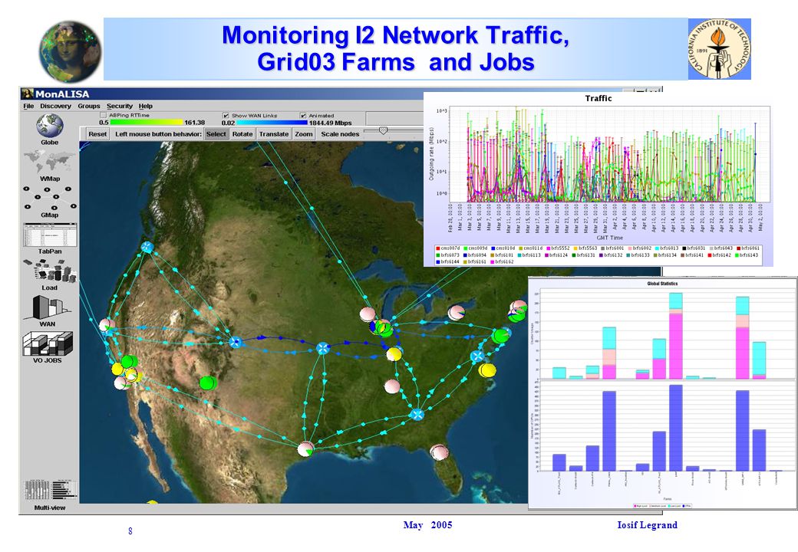The height and width of the screenshot is (552, 798).
Task: Switch to the WMap world map view
Action: (49, 162)
